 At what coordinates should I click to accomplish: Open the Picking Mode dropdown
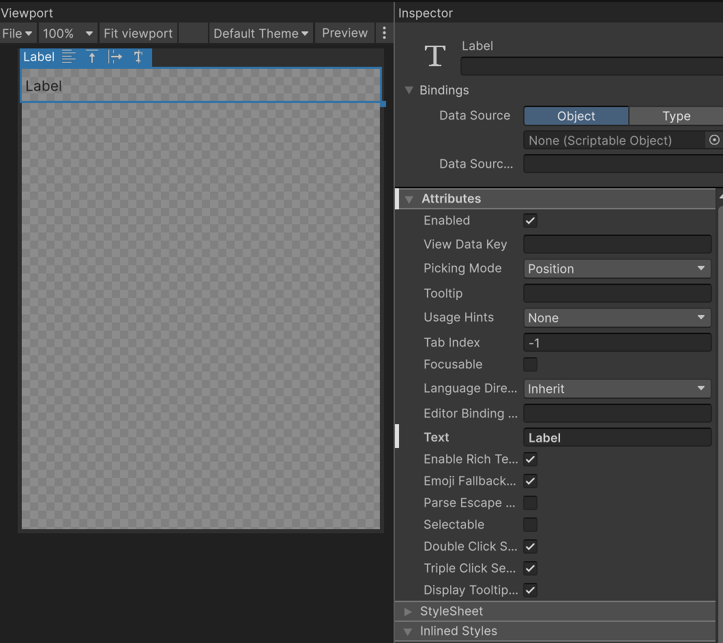click(617, 269)
